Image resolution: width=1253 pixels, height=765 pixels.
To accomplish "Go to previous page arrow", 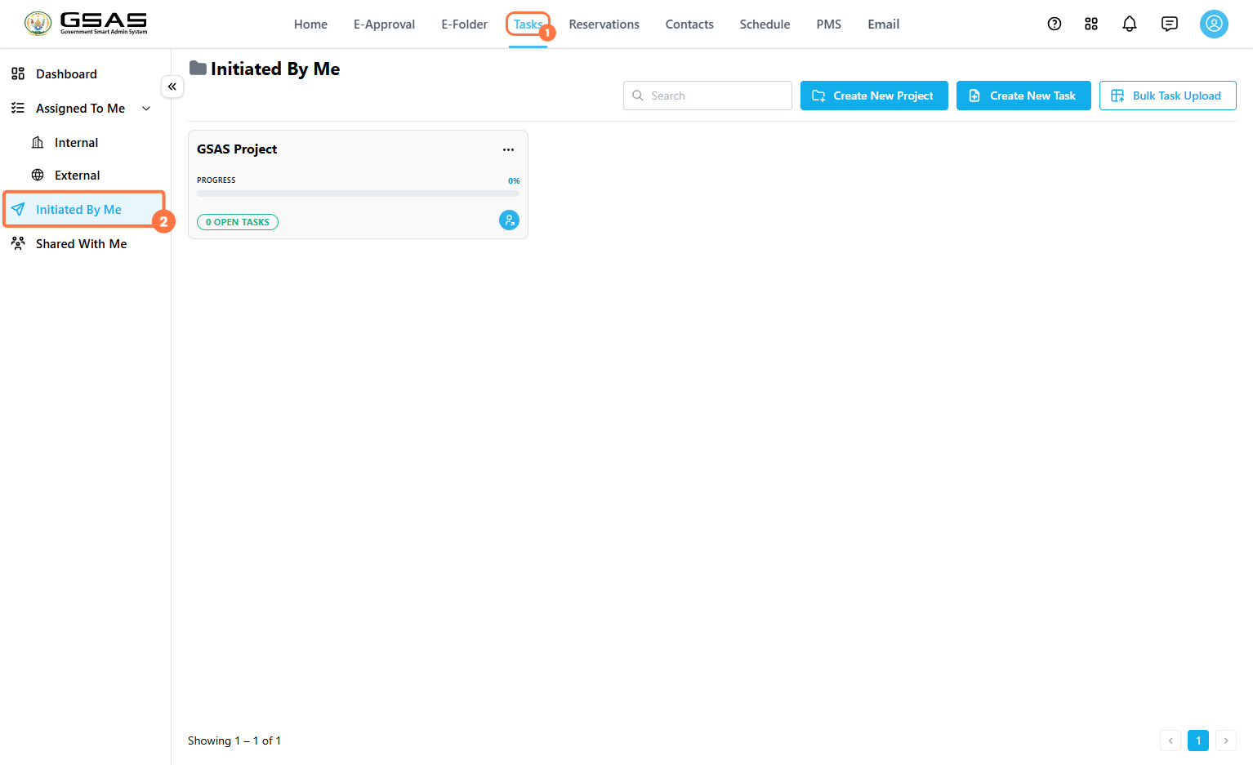I will click(x=1171, y=741).
